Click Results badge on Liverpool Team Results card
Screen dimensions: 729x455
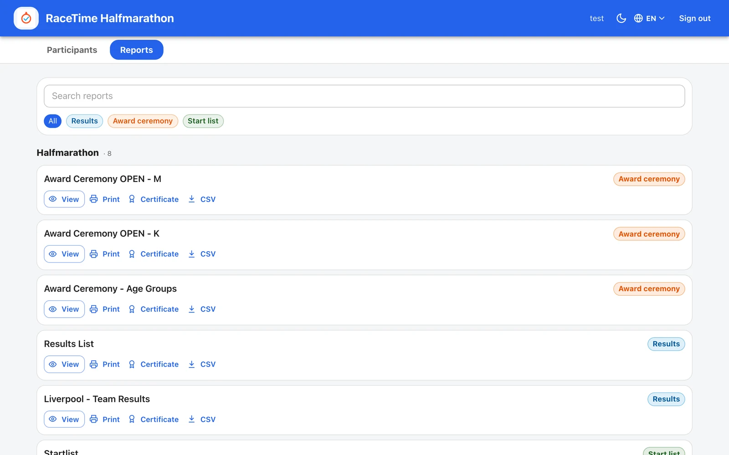(666, 399)
